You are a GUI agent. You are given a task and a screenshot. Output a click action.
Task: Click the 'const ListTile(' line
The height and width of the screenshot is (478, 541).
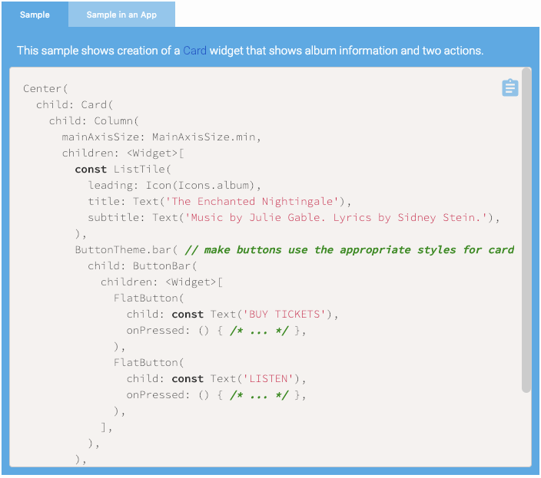(x=123, y=169)
